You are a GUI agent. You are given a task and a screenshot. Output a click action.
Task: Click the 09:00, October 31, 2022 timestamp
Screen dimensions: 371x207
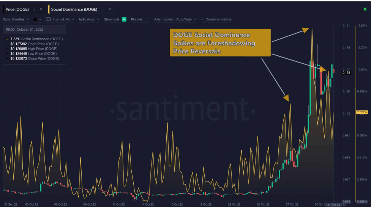point(25,30)
